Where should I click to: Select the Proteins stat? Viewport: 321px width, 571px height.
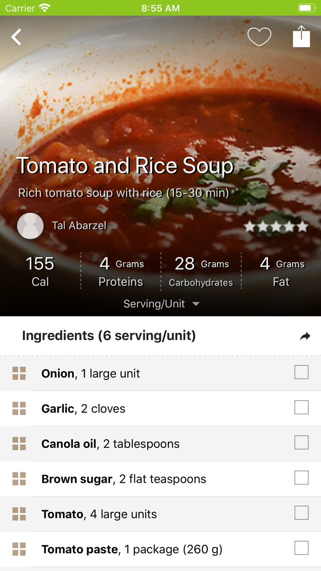tap(120, 271)
